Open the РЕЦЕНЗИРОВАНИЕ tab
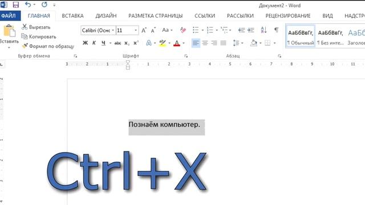The image size is (365, 205). 288,16
